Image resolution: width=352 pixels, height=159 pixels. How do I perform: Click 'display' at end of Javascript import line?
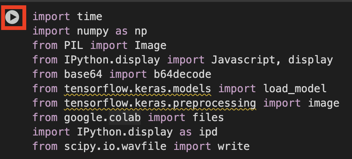[311, 60]
